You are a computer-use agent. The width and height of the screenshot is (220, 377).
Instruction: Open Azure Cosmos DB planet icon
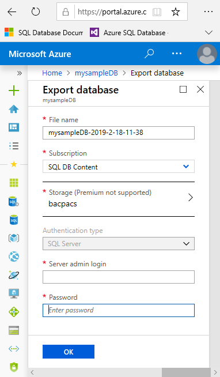click(x=14, y=275)
